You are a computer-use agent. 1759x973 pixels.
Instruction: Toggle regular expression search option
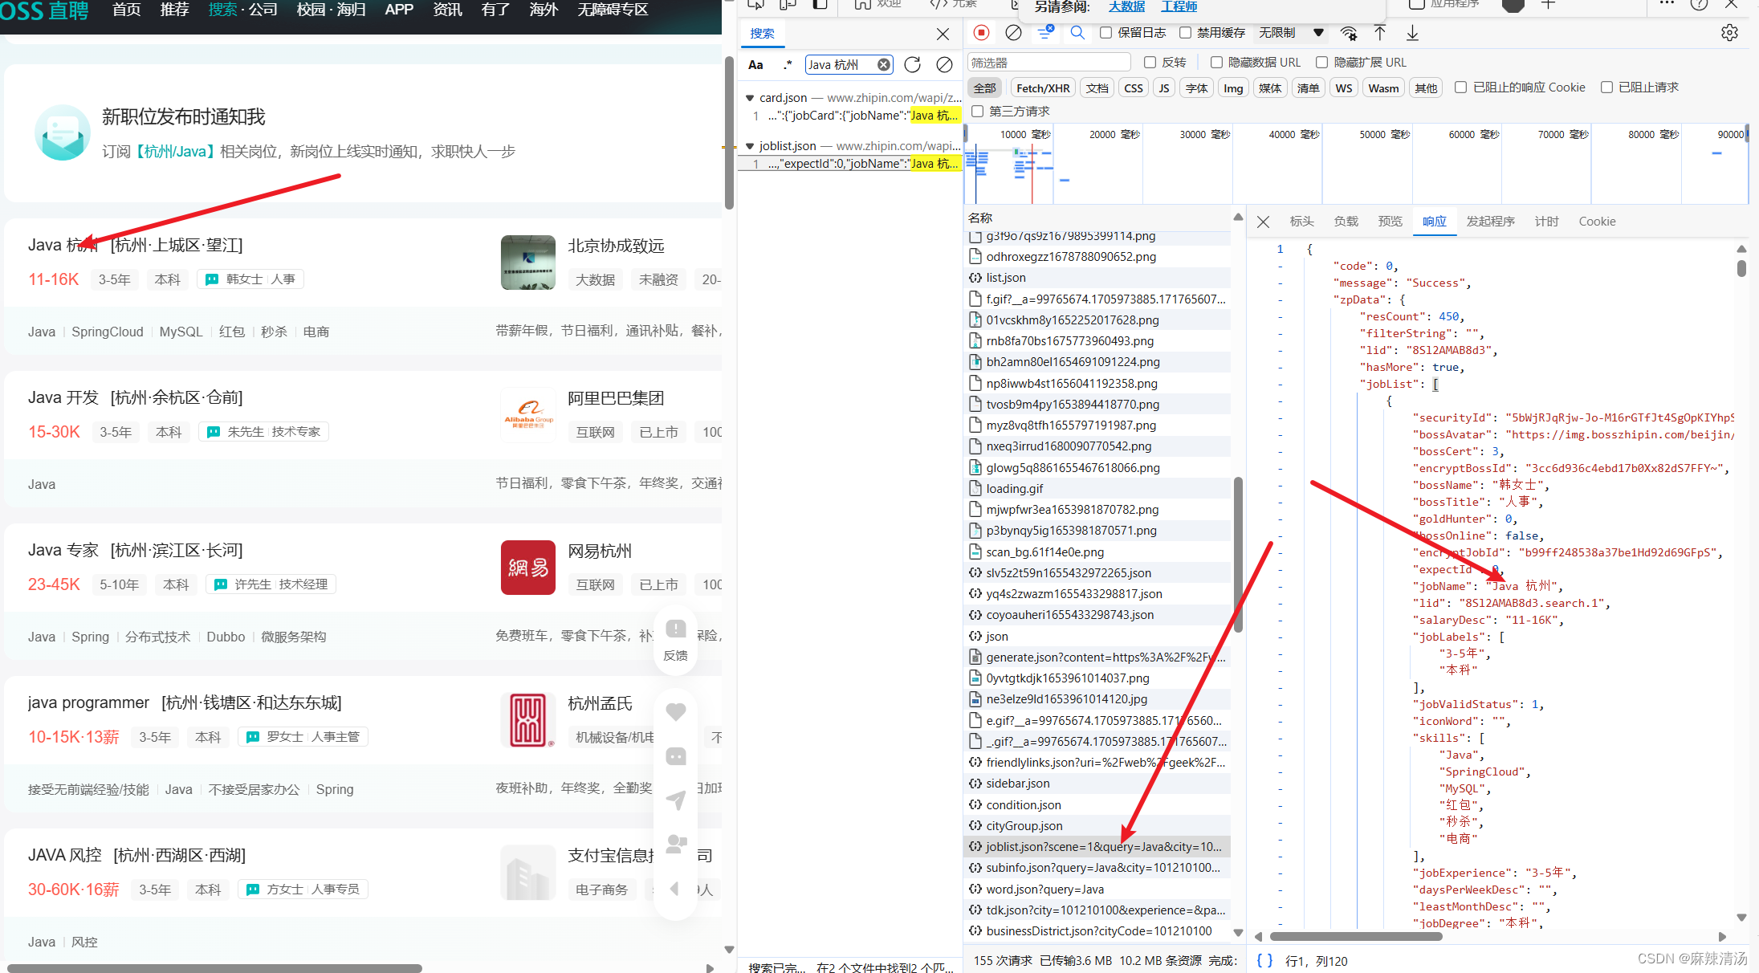click(x=788, y=65)
